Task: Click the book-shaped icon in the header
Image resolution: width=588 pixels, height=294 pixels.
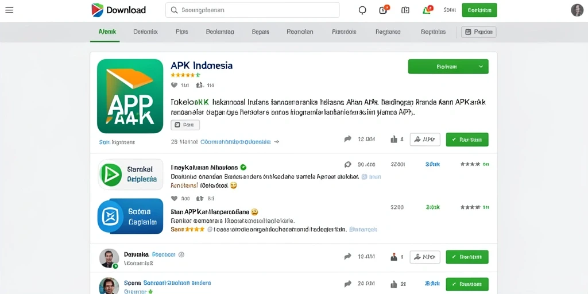Action: (x=405, y=10)
